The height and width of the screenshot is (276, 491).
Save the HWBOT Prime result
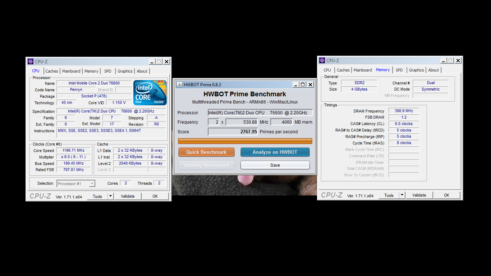(x=275, y=165)
